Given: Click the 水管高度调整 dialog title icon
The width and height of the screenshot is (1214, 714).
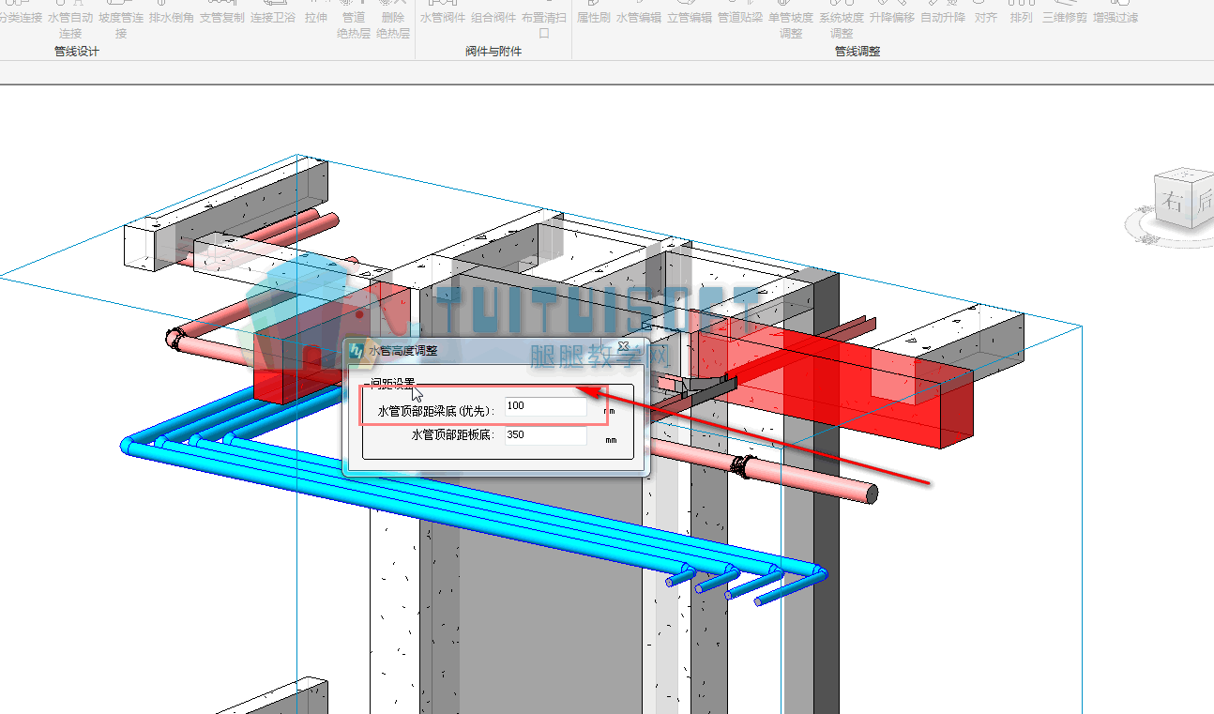Looking at the screenshot, I should point(357,351).
